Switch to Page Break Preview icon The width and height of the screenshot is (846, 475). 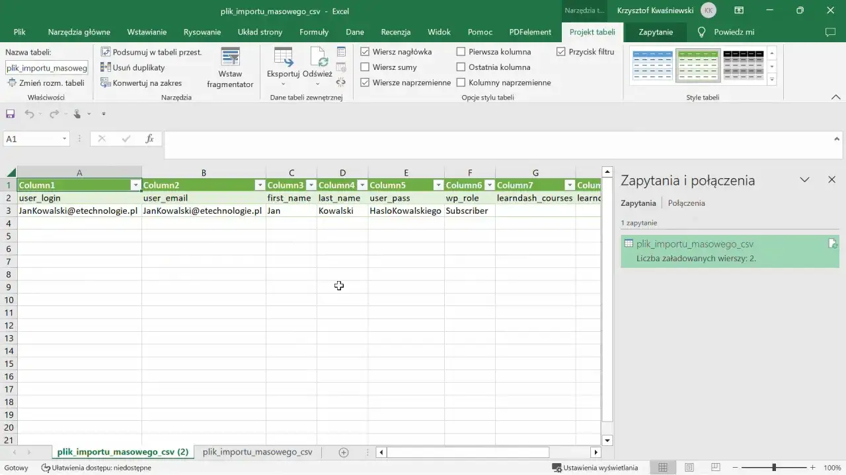[716, 467]
